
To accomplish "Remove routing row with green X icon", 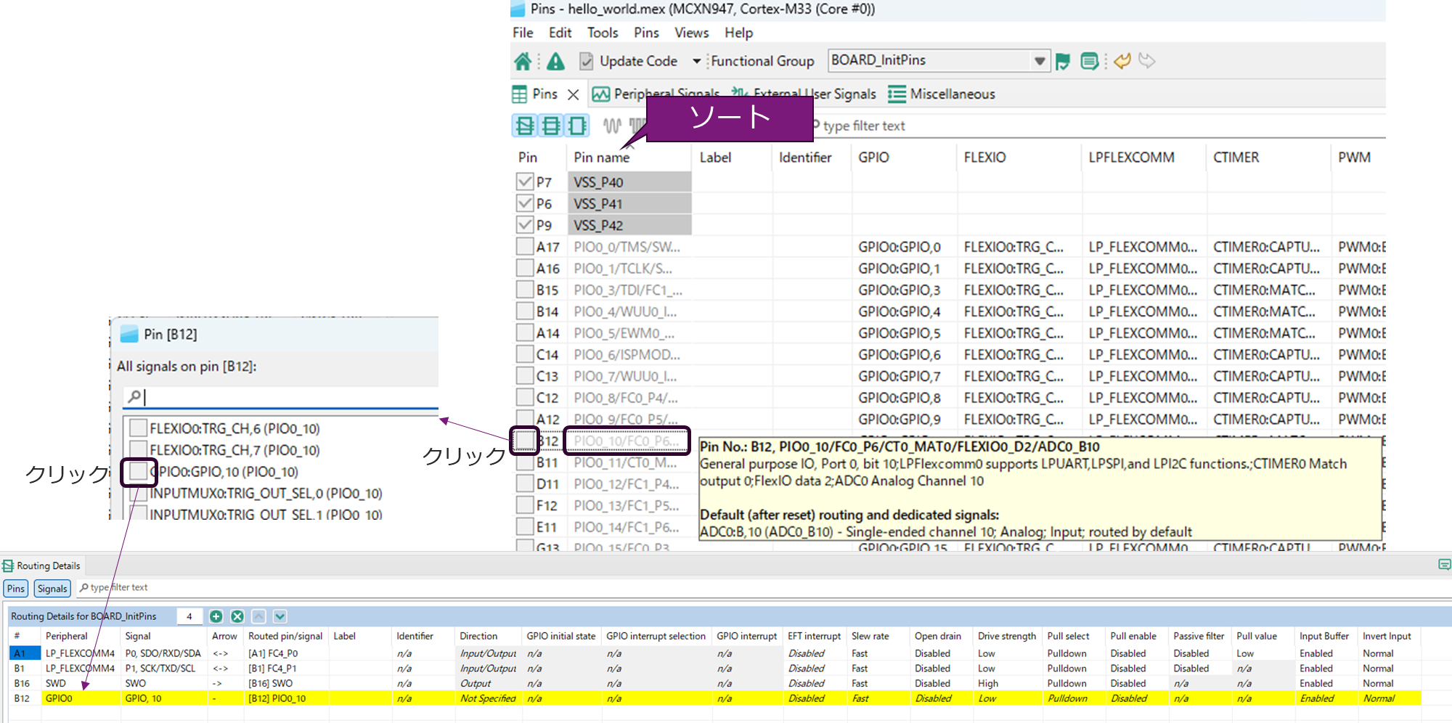I will click(237, 616).
